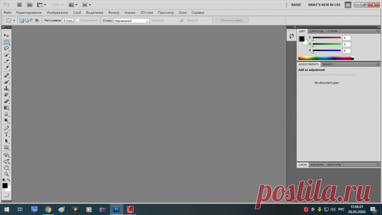Select the Gradient tool
The image size is (382, 215).
coord(6,108)
